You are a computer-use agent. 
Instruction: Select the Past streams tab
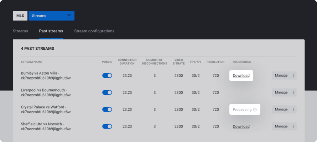[51, 31]
